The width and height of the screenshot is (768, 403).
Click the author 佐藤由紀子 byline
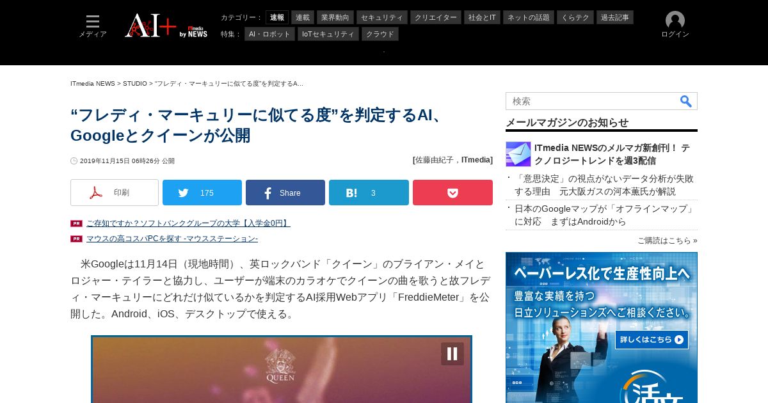(x=436, y=160)
